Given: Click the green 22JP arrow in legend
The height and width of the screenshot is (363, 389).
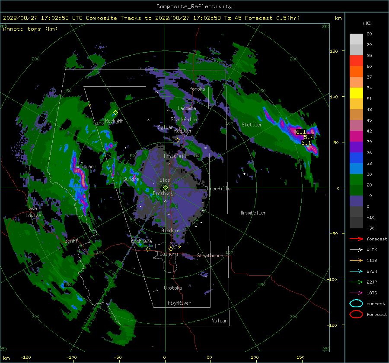Looking at the screenshot, I should [356, 282].
